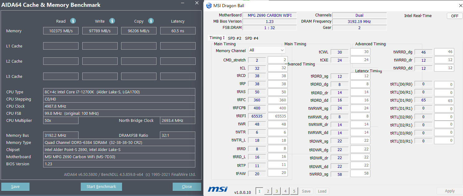The image size is (463, 196).
Task: Click the L1 Cache read result box
Action: pos(61,46)
